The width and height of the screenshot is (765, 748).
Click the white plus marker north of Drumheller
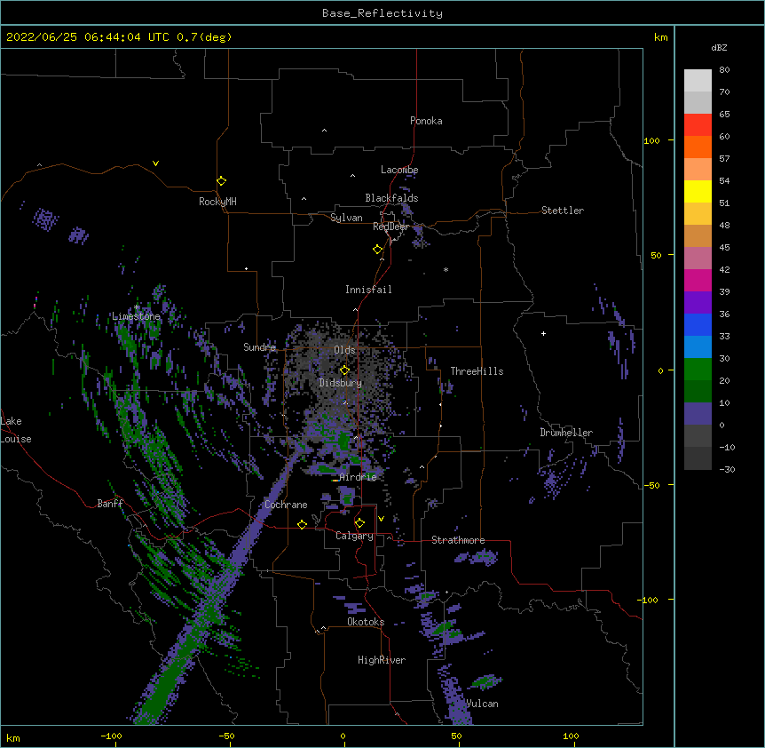(543, 333)
